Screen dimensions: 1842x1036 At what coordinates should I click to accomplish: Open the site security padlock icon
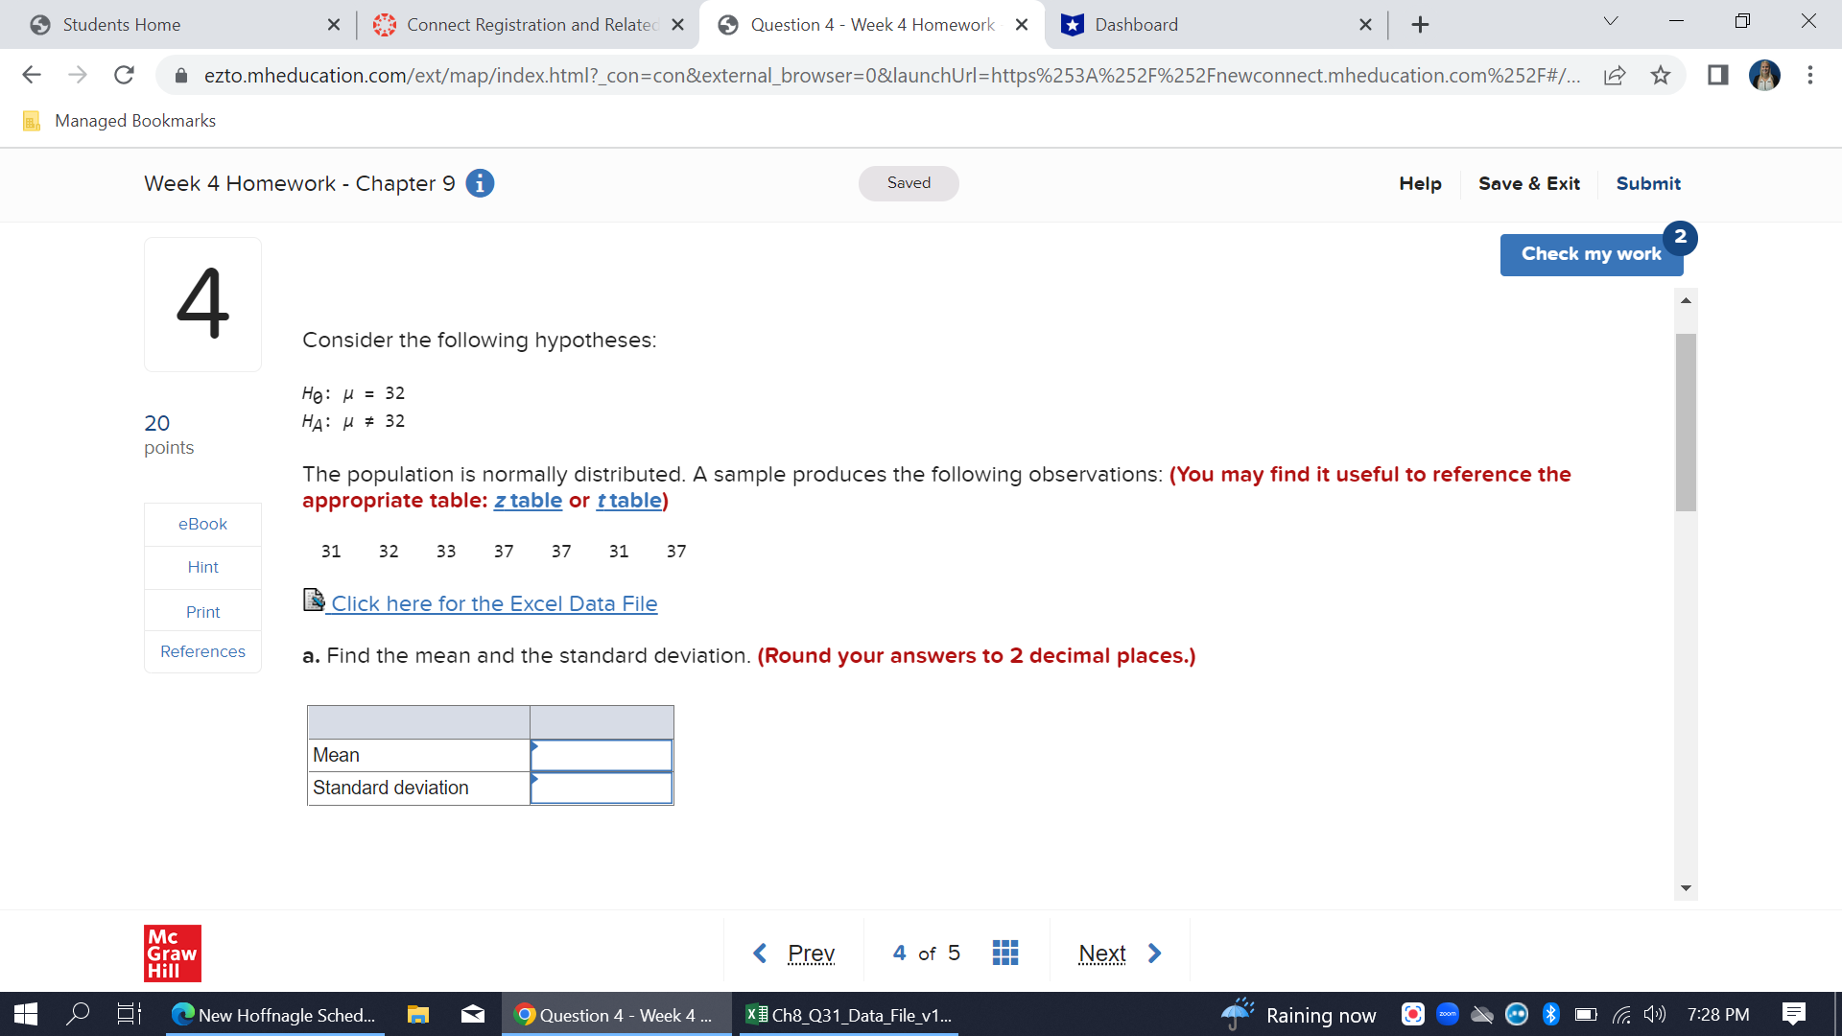(x=180, y=75)
